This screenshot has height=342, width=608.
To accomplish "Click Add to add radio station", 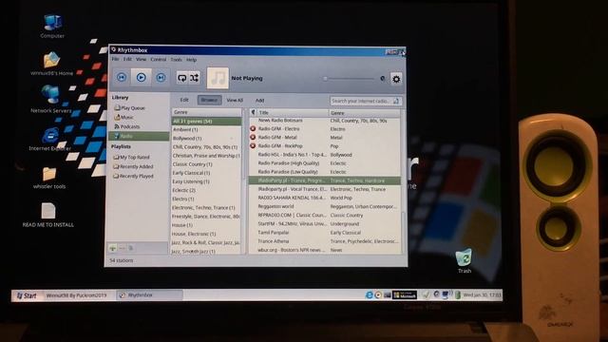I will click(x=259, y=101).
